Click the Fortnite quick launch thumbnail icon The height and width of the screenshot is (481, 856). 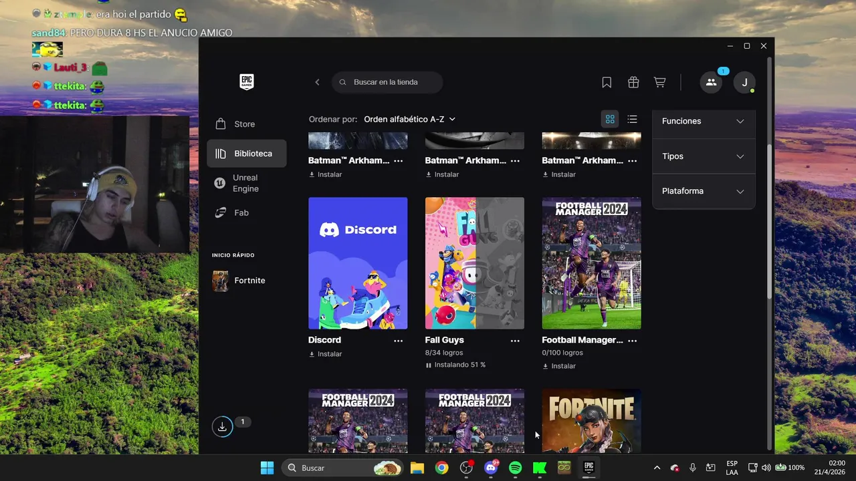[x=220, y=281]
